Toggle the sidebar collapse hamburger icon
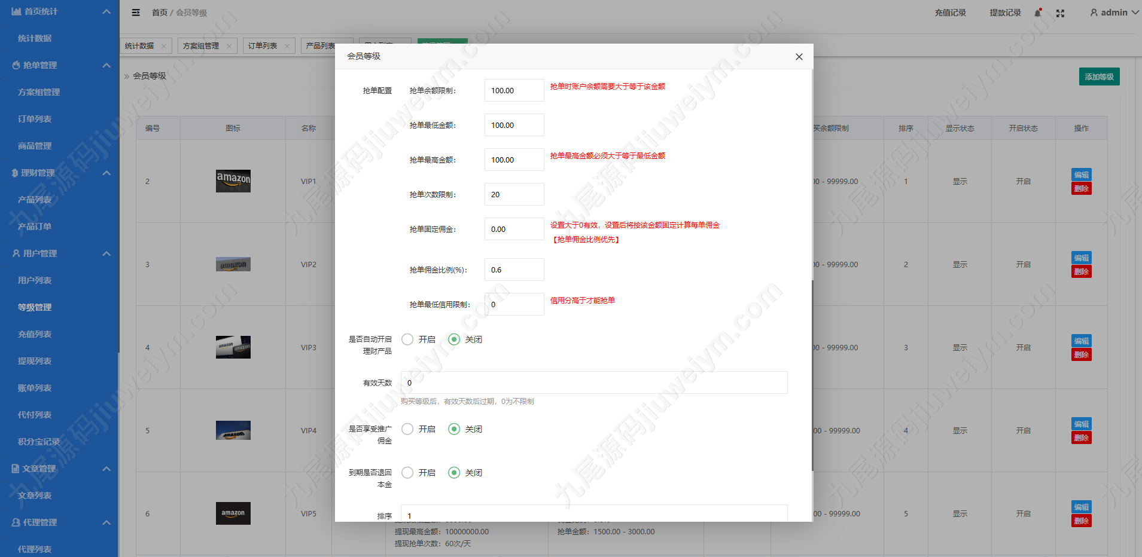 coord(136,13)
